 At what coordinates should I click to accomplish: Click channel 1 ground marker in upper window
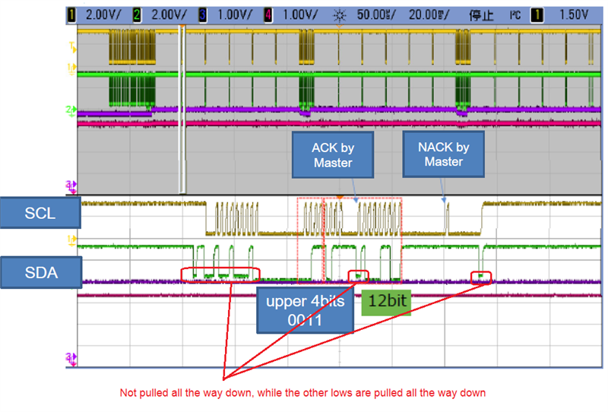pyautogui.click(x=72, y=69)
